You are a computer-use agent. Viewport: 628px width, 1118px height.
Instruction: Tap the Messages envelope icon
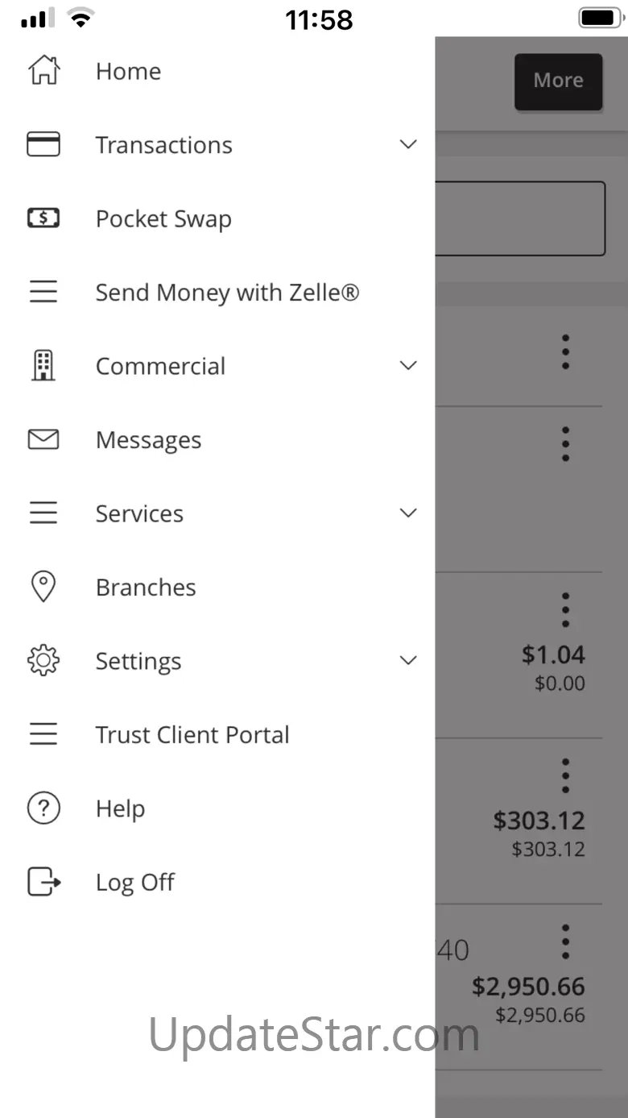pos(43,439)
